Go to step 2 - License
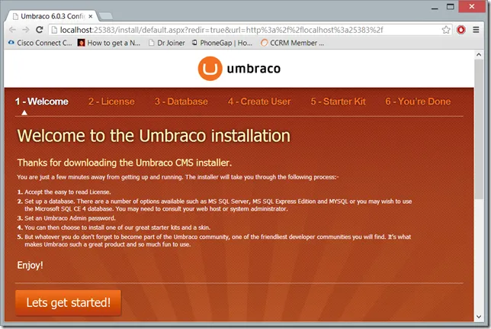This screenshot has height=329, width=491. (111, 102)
